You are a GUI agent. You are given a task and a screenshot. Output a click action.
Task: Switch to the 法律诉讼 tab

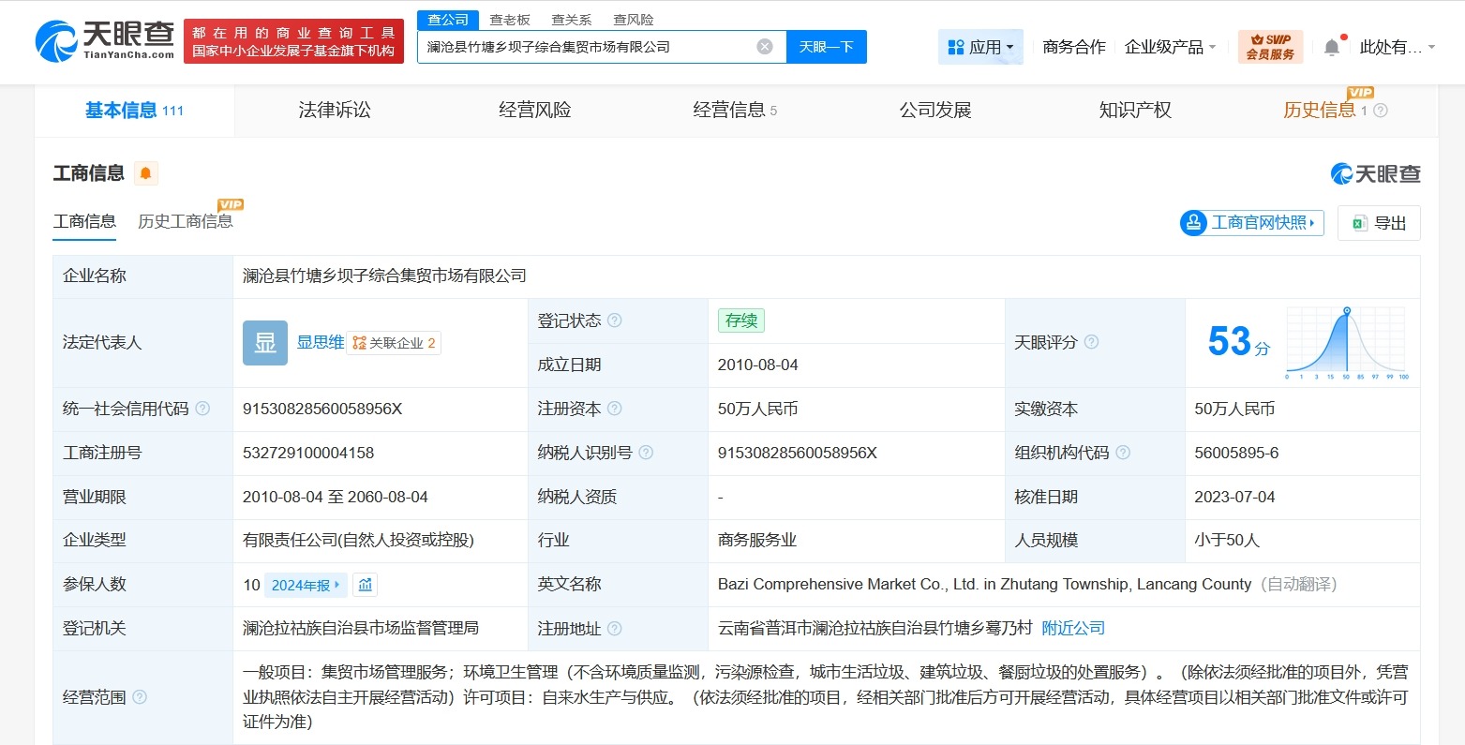point(334,110)
